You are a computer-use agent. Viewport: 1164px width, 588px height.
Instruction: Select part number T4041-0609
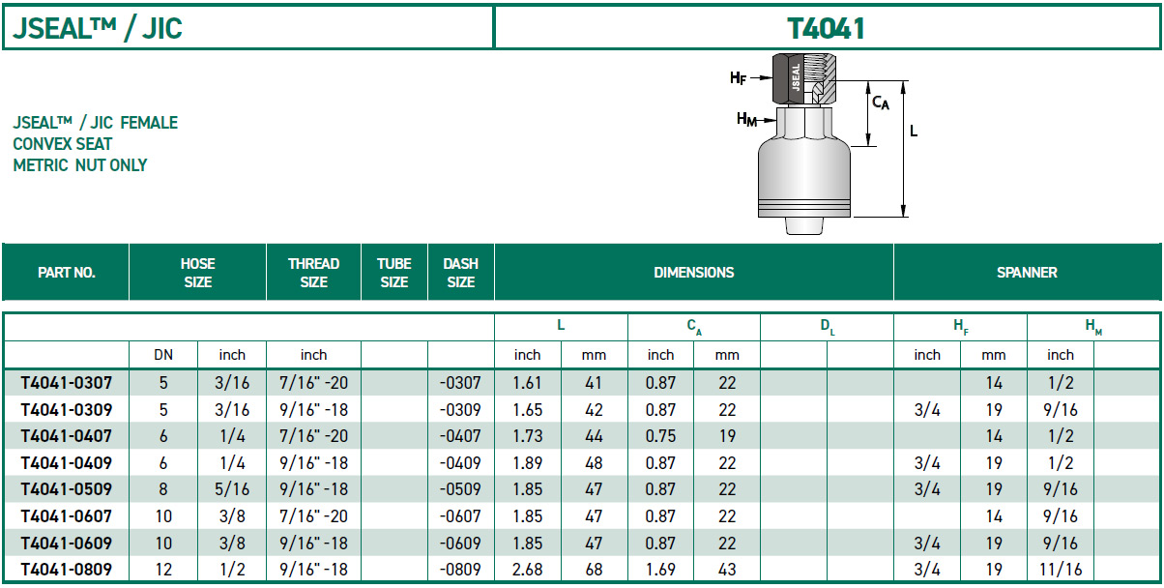pos(67,543)
